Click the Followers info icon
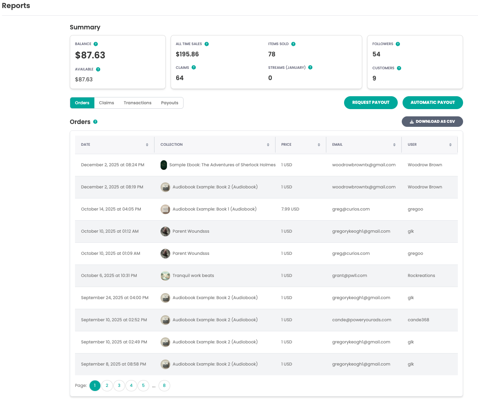 [398, 43]
